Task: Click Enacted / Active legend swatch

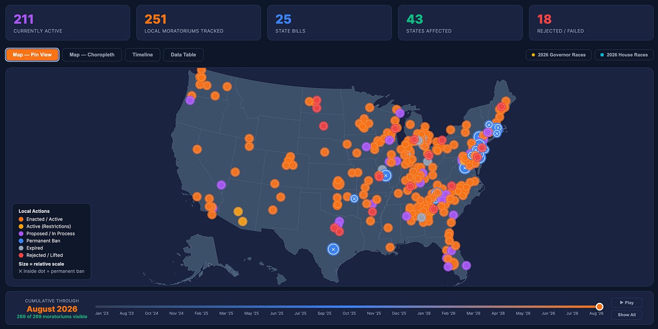Action: pyautogui.click(x=21, y=219)
